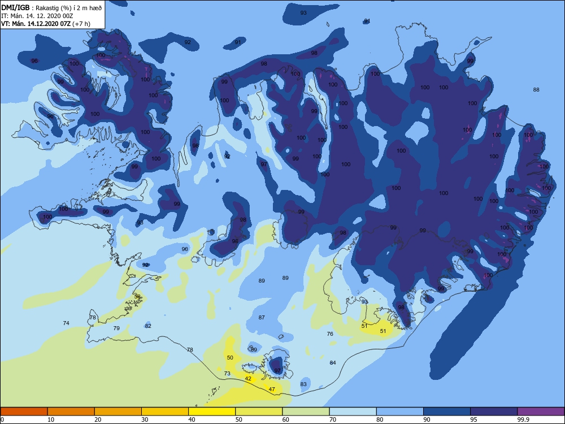
Task: Click the '82' humidity value on the map
Action: tap(147, 326)
